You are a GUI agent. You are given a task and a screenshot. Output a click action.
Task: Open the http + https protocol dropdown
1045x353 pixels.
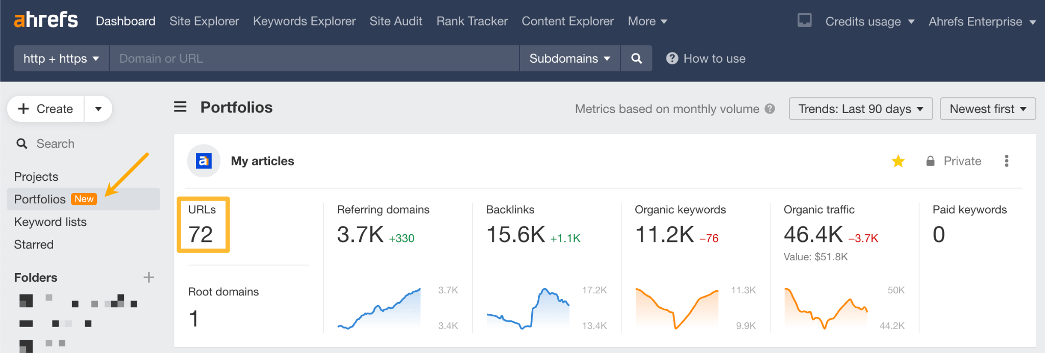[61, 59]
